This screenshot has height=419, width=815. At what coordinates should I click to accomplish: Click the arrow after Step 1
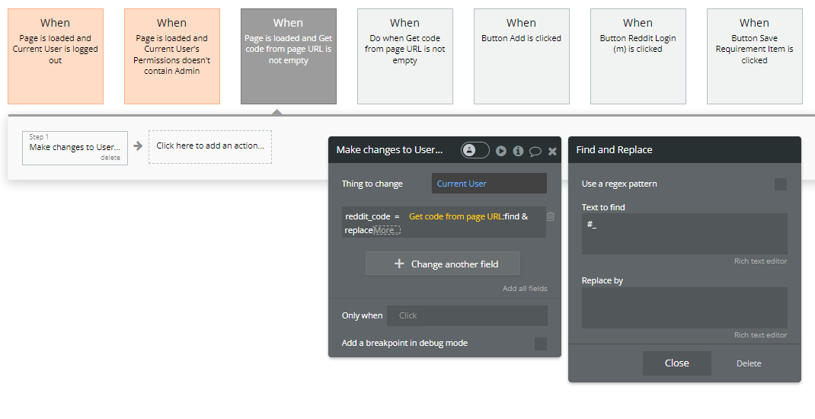tap(138, 146)
